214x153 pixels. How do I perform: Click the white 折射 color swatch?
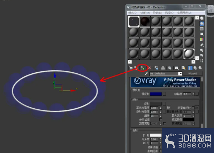[x=156, y=135]
